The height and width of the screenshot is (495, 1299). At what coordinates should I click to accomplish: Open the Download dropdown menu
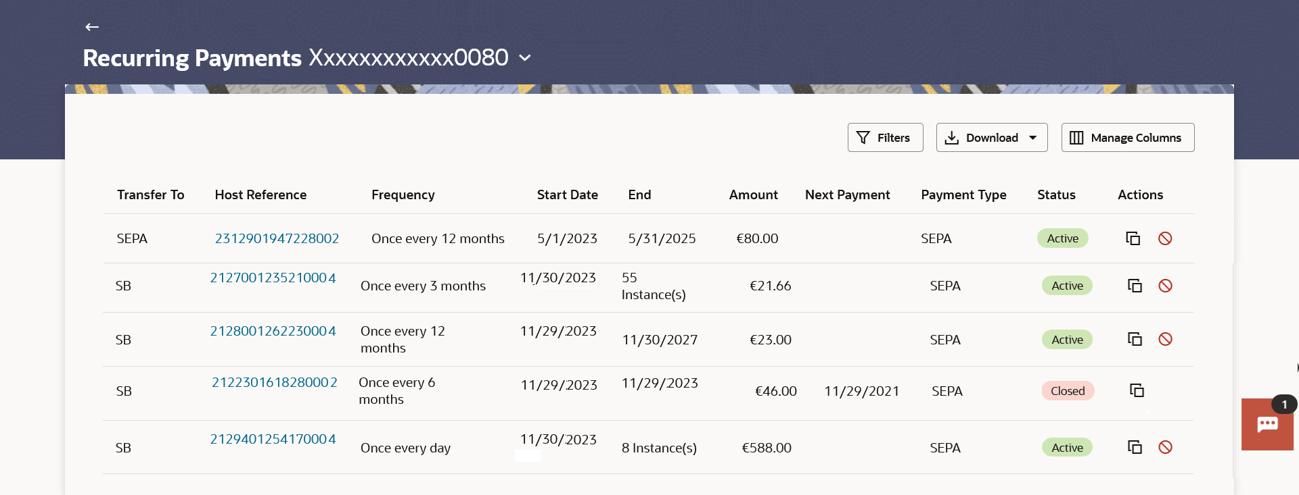[991, 138]
